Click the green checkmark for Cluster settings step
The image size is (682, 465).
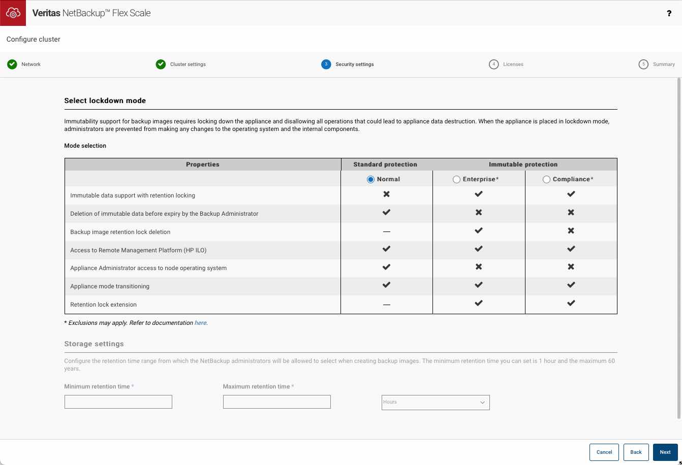tap(161, 64)
